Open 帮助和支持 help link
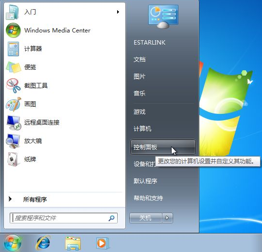Image resolution: width=262 pixels, height=252 pixels. 148,198
